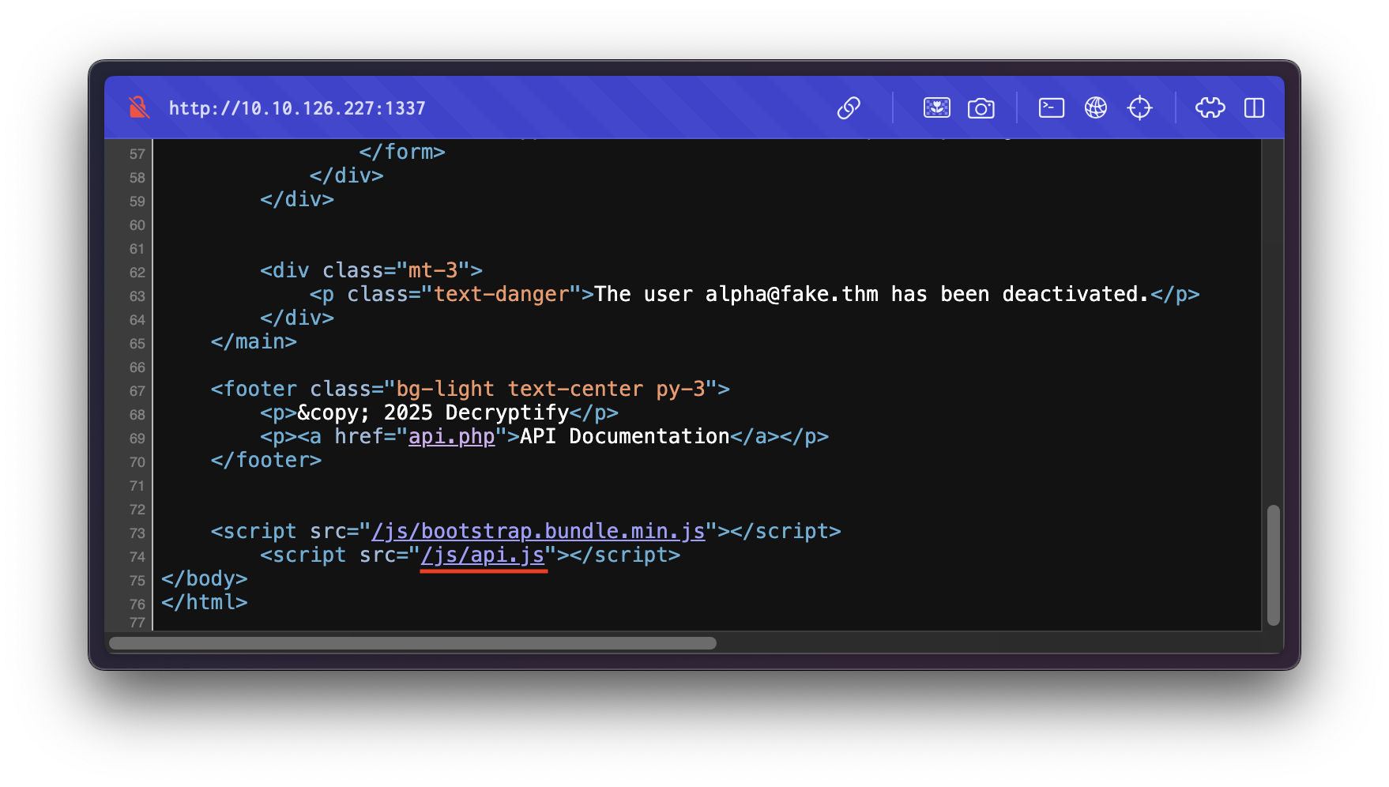The height and width of the screenshot is (787, 1389).
Task: Click the 'mt-3' class value on line 62
Action: tap(433, 270)
